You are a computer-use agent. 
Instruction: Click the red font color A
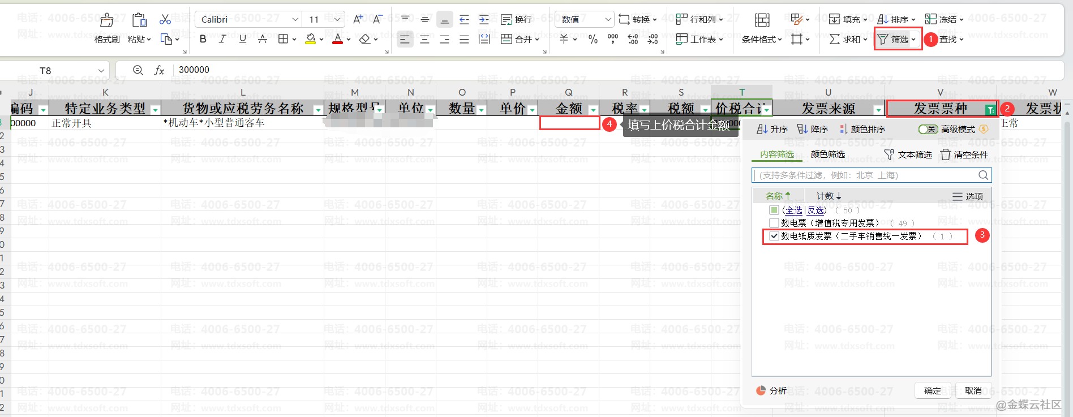338,39
